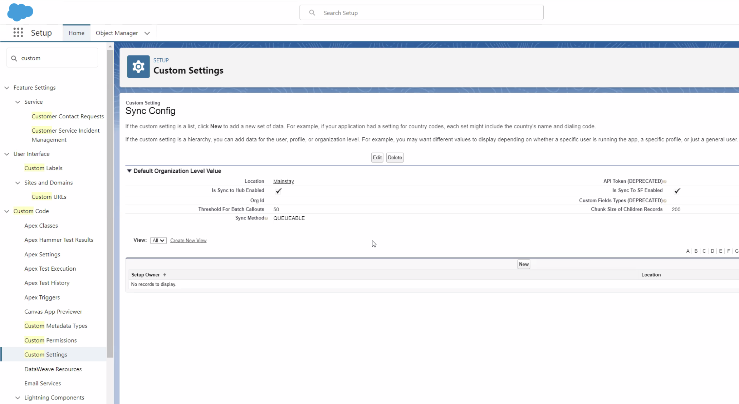Filter records by letter B

(x=696, y=251)
